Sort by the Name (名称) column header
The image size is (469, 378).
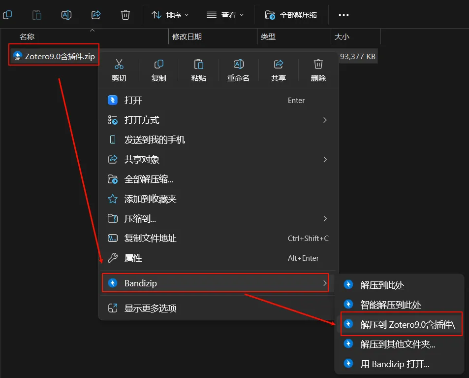pos(27,36)
